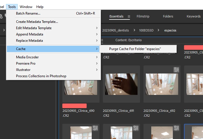Choose Batch Rename... from the Tools menu
203x139 pixels.
pyautogui.click(x=54, y=13)
